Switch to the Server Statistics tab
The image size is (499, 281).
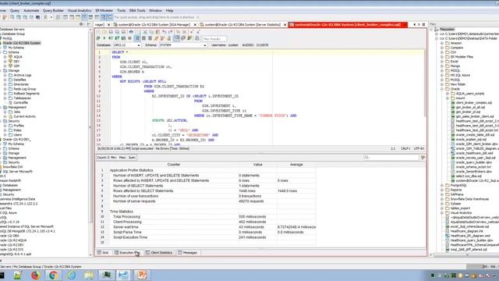(242, 24)
